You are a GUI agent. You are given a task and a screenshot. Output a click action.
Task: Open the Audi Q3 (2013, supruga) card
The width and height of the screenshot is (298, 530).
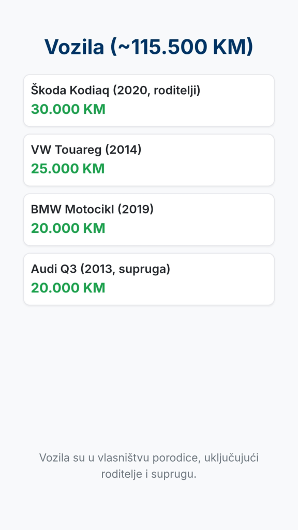tap(149, 279)
